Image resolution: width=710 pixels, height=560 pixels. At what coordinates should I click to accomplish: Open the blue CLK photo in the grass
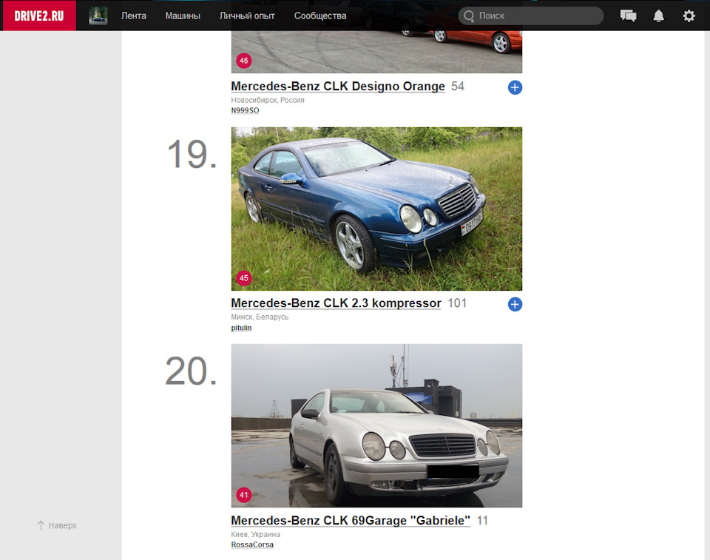pyautogui.click(x=376, y=209)
